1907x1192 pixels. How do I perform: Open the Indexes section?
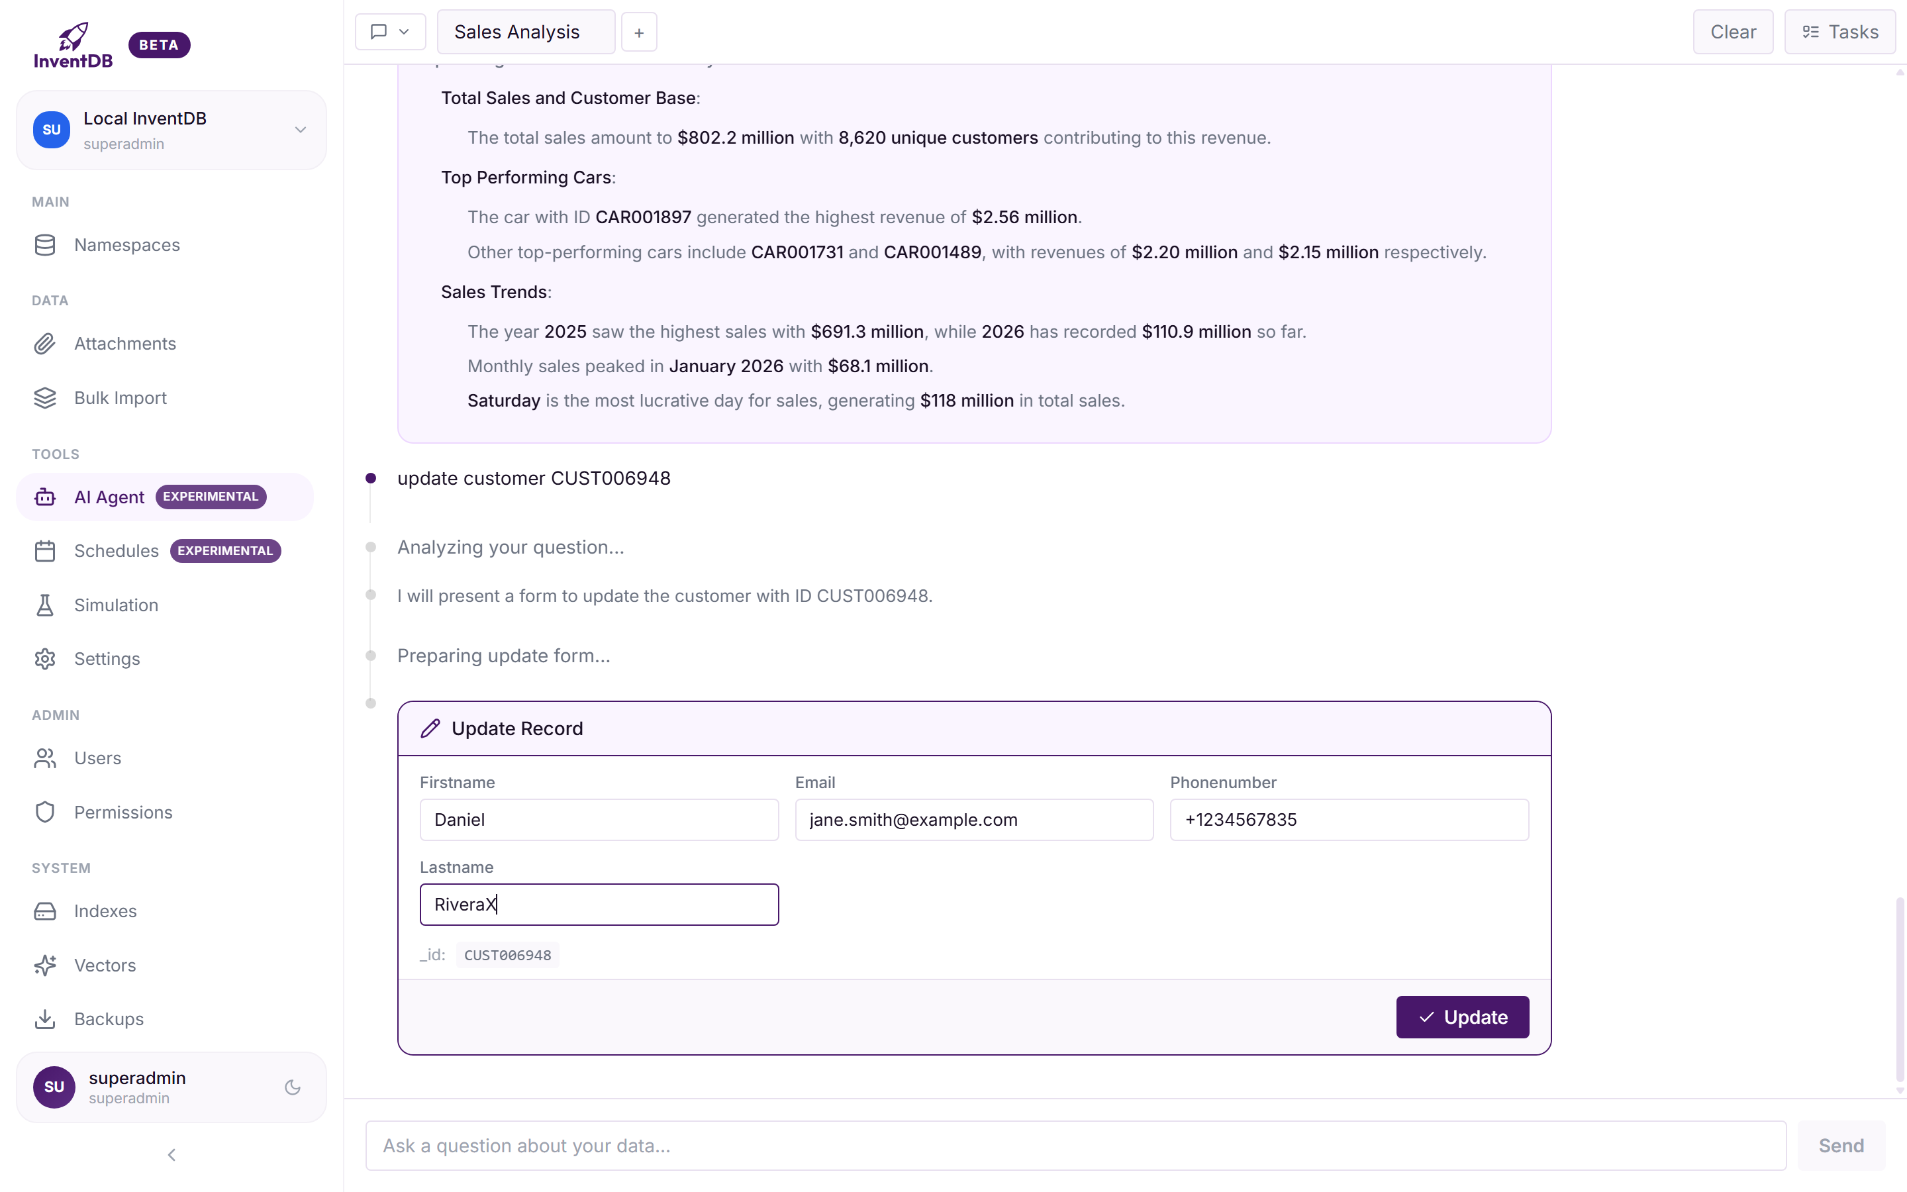point(105,911)
